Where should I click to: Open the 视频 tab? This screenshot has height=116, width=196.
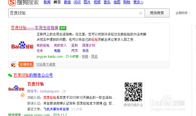[x=97, y=2]
